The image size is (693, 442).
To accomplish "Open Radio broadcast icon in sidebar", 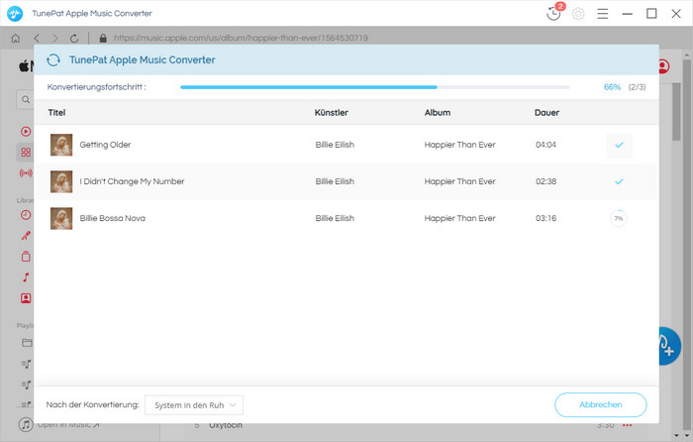I will [x=26, y=173].
